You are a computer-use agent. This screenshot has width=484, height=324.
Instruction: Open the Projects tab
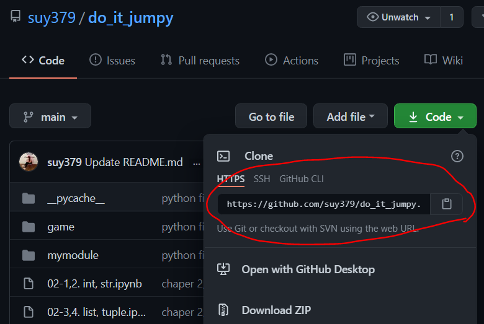click(x=371, y=61)
